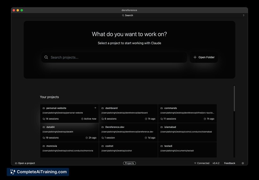The image size is (259, 180).
Task: Click the sessions chat icon on data64 card
Action: (44, 138)
